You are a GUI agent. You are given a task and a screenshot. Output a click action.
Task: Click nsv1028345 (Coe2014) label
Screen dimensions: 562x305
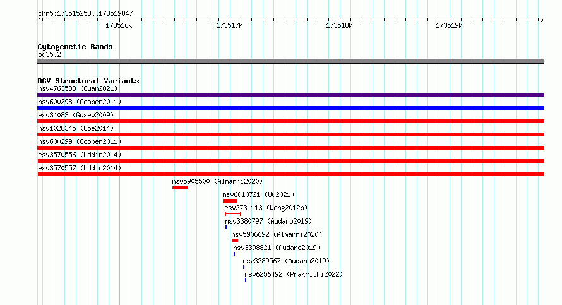click(76, 128)
